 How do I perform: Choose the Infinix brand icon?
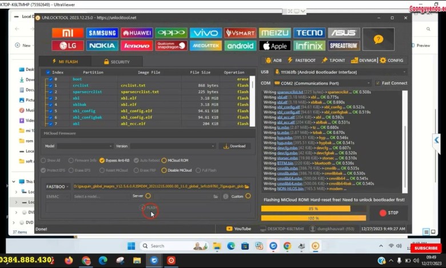(x=309, y=46)
